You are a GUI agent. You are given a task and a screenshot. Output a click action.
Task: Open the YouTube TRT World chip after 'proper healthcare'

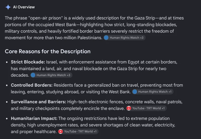(x=78, y=131)
